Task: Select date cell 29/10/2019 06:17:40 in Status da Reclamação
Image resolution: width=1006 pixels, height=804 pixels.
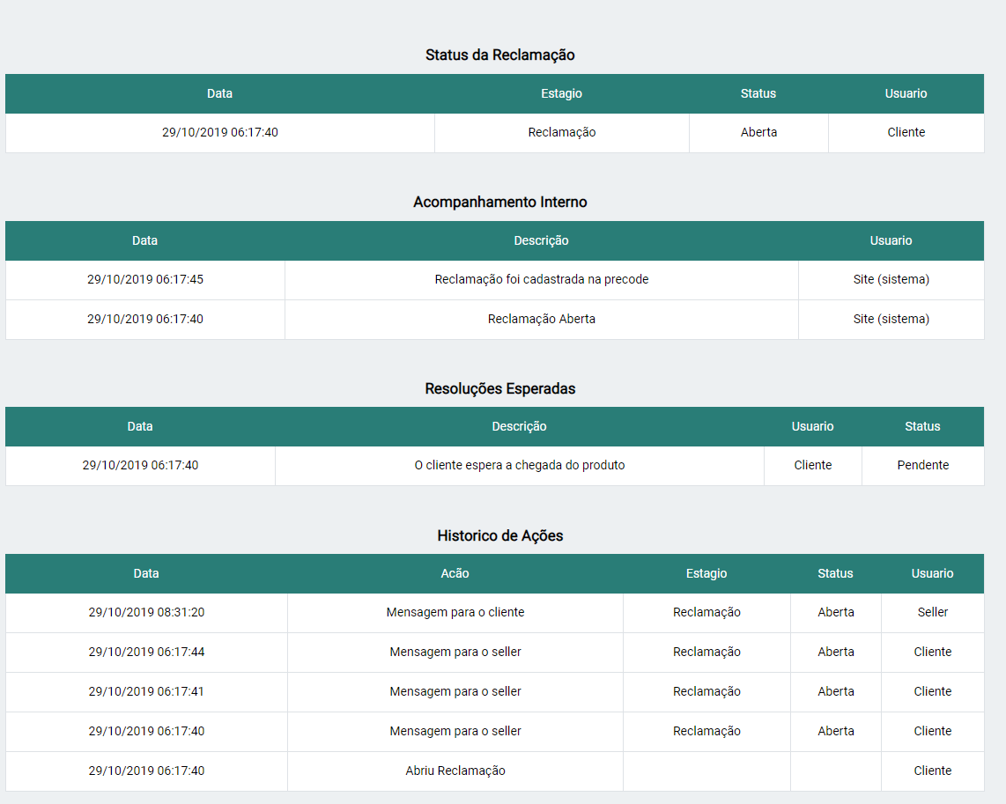Action: pyautogui.click(x=220, y=133)
